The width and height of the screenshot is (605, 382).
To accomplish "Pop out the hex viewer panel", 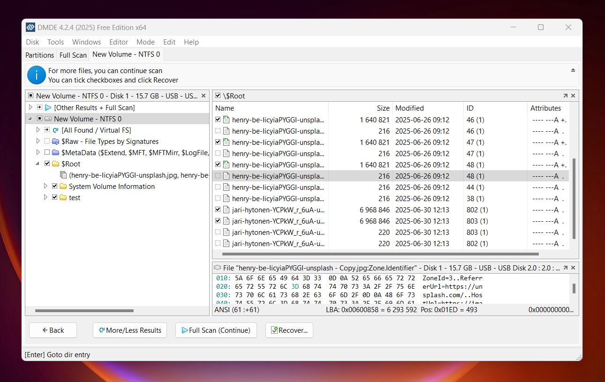I will [565, 268].
